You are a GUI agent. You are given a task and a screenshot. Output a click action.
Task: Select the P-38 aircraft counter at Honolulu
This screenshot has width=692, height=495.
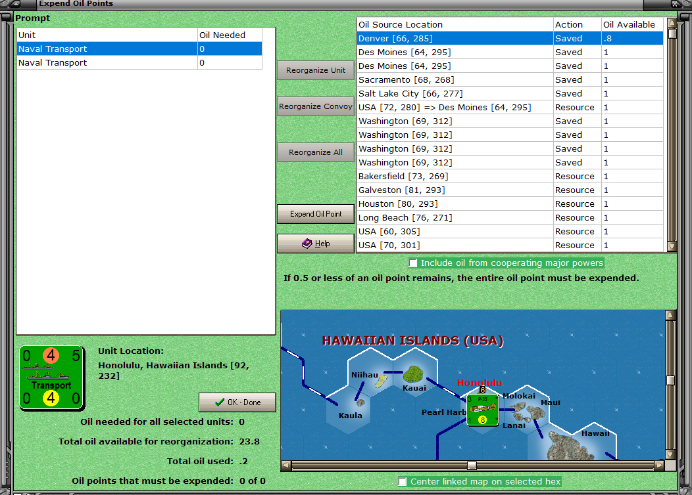point(482,408)
